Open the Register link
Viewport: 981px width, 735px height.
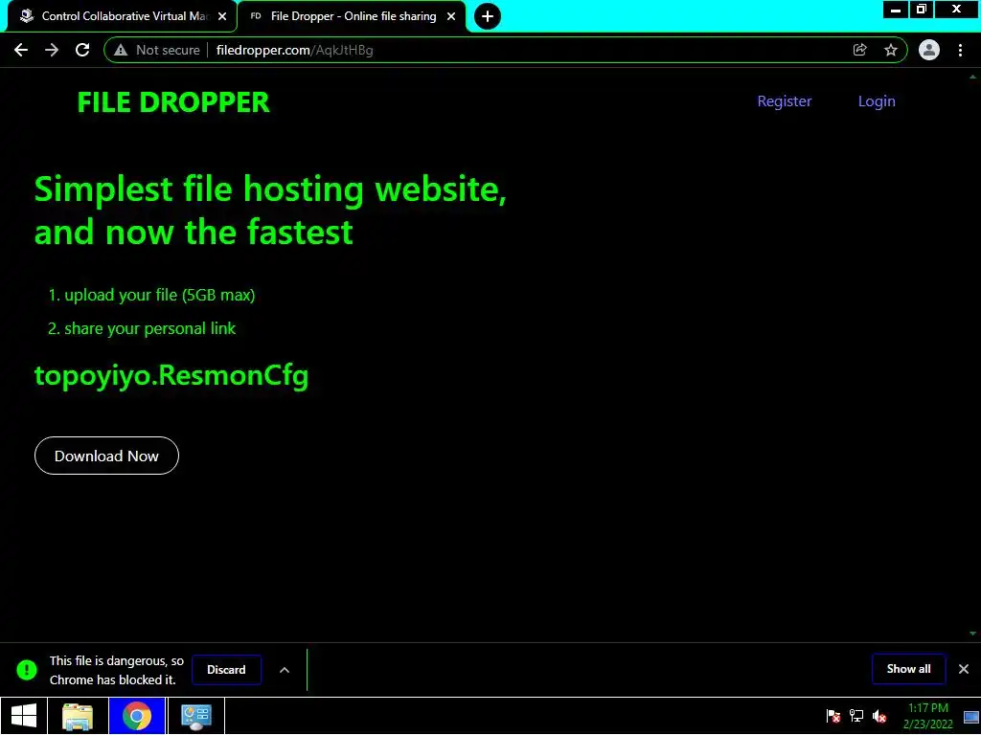784,101
